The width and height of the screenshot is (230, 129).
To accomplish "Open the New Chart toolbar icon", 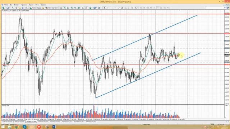I will [3, 8].
